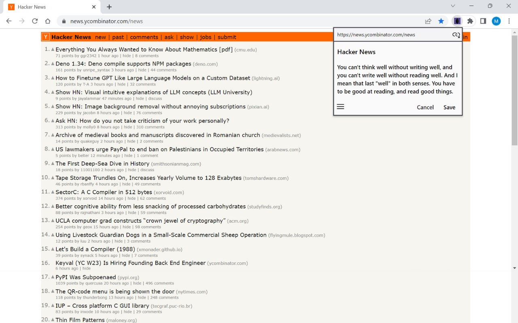Open the profile M avatar menu
518x323 pixels.
tap(496, 21)
